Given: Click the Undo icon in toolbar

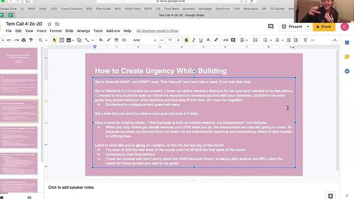Looking at the screenshot, I should pos(9,40).
